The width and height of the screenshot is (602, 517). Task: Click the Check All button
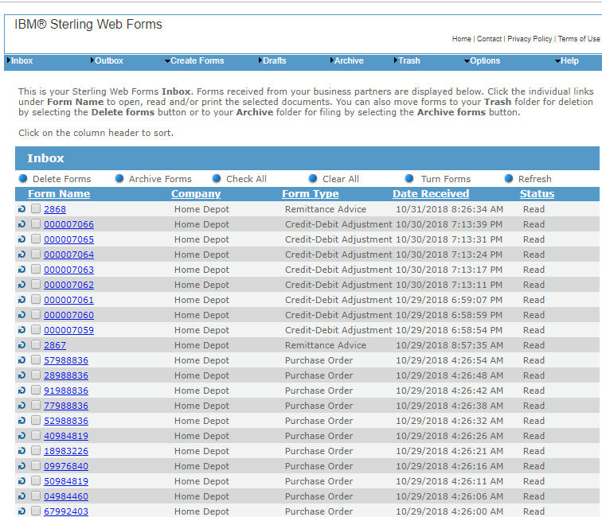tap(247, 179)
